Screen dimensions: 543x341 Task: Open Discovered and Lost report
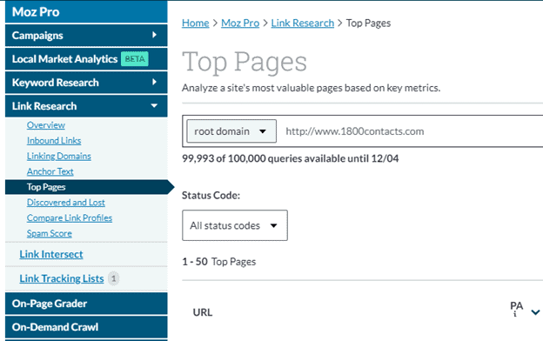pos(66,203)
